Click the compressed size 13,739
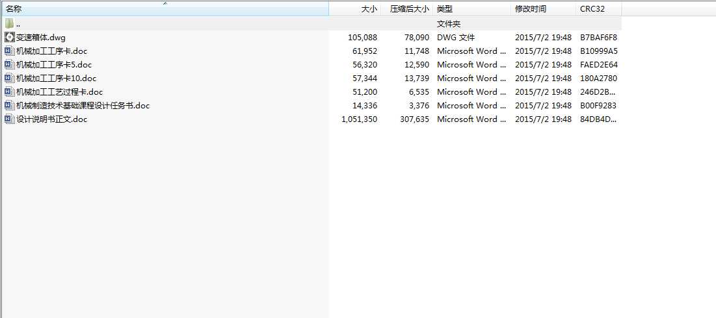 (417, 79)
